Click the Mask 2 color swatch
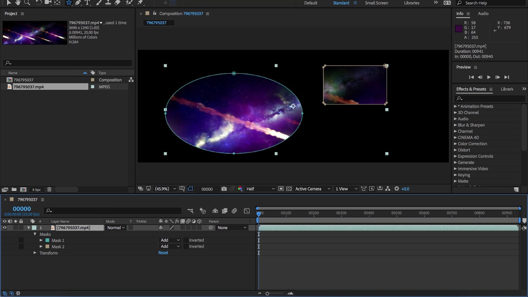Screen dimensions: 528x297 click(x=47, y=247)
